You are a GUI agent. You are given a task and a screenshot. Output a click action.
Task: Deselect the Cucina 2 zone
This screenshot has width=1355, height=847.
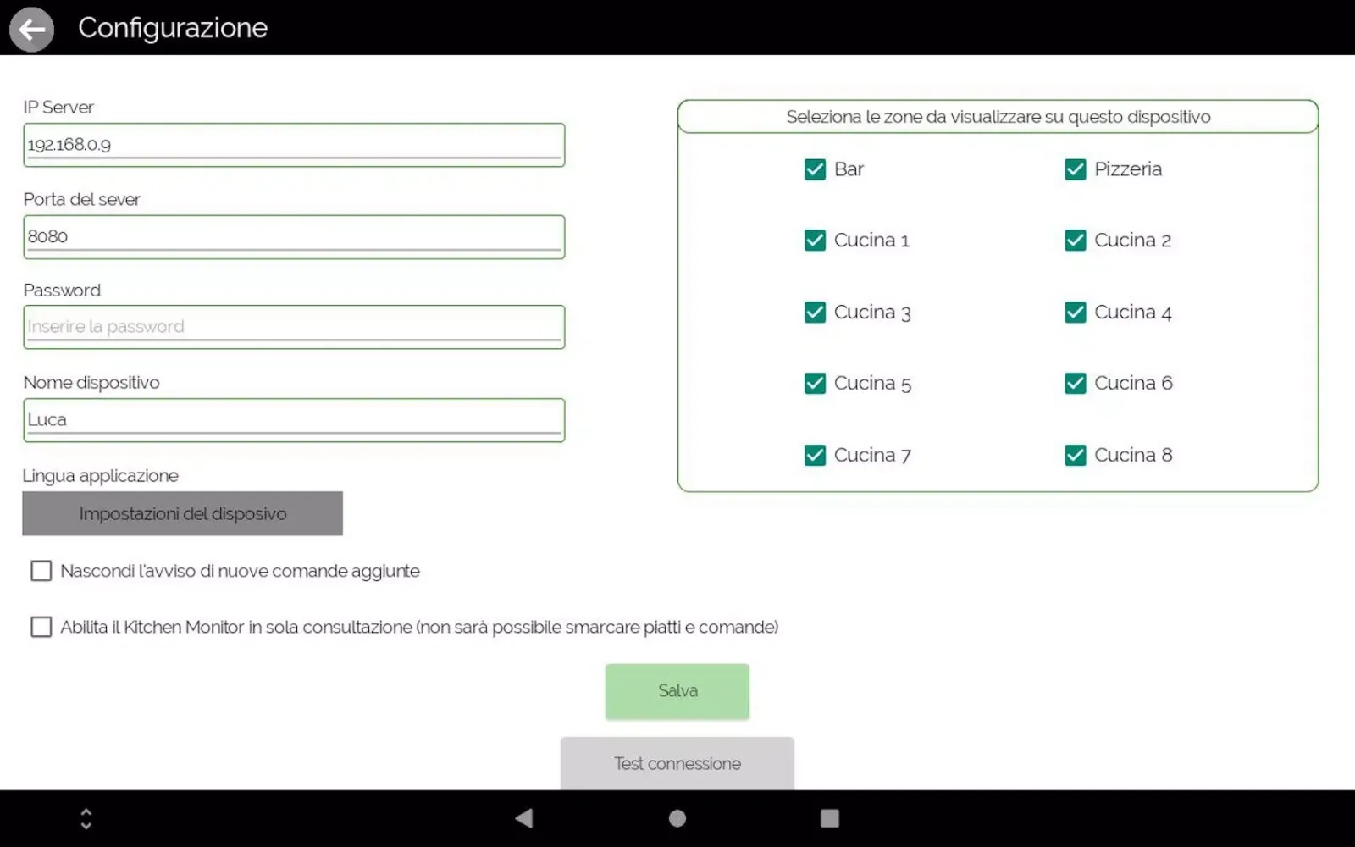coord(1075,241)
